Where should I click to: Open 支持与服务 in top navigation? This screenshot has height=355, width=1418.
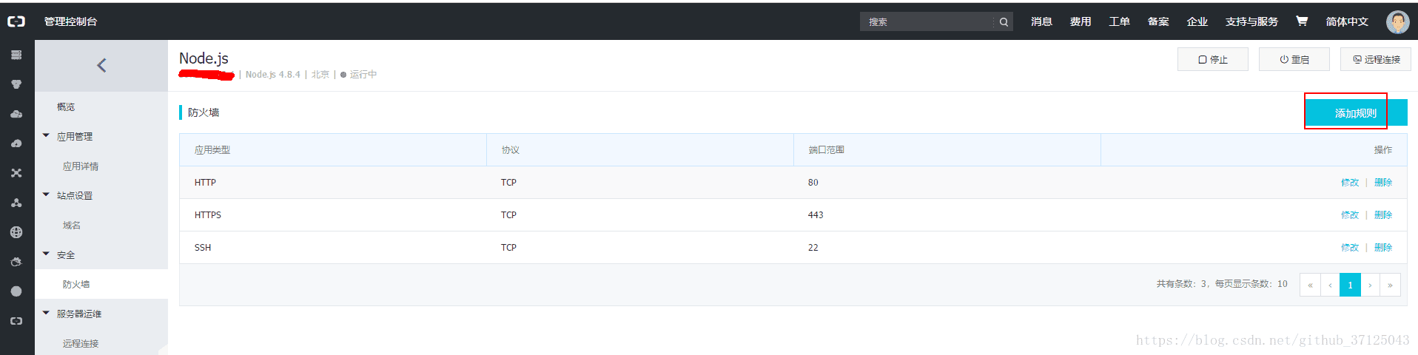[x=1251, y=22]
